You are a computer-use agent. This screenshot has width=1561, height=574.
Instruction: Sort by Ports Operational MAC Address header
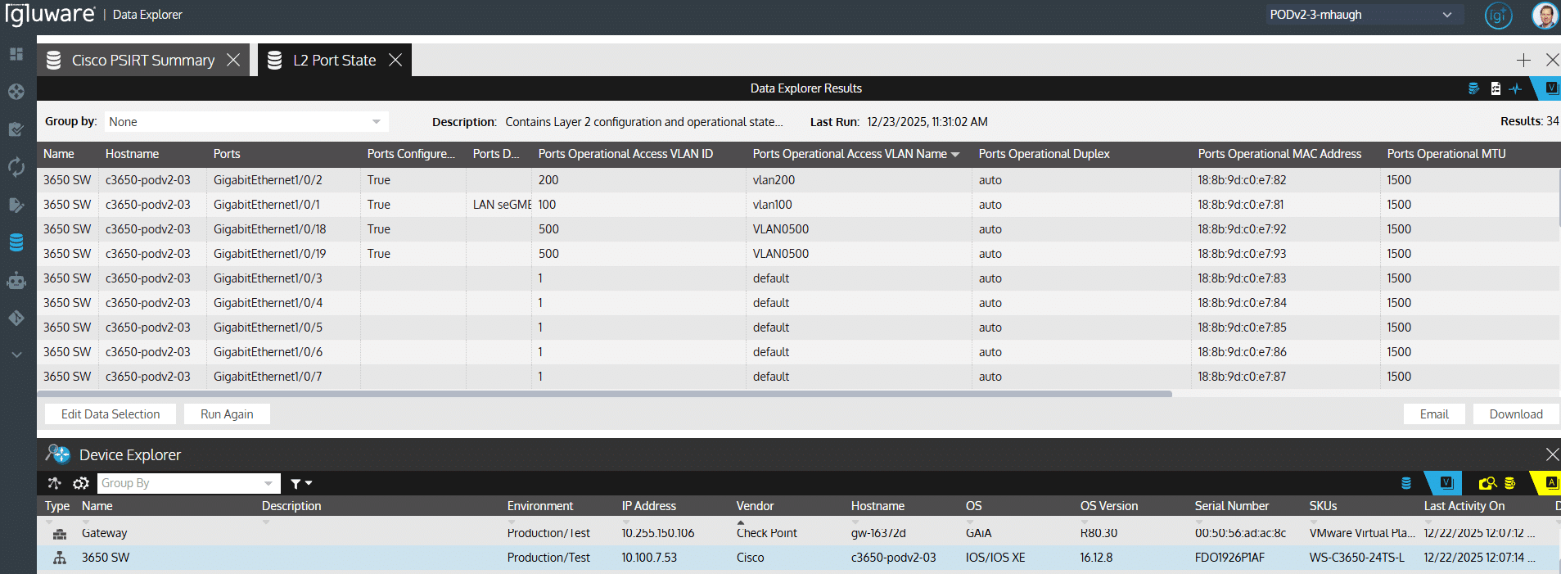[x=1279, y=154]
